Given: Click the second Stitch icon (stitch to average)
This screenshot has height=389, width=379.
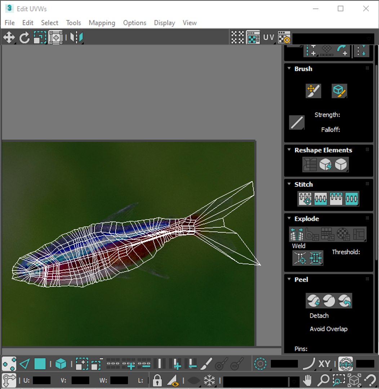Looking at the screenshot, I should (320, 199).
